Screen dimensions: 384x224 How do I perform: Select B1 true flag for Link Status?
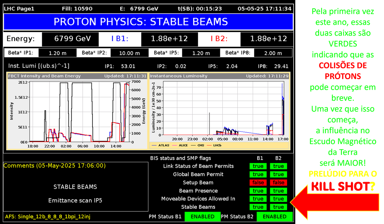(x=258, y=166)
